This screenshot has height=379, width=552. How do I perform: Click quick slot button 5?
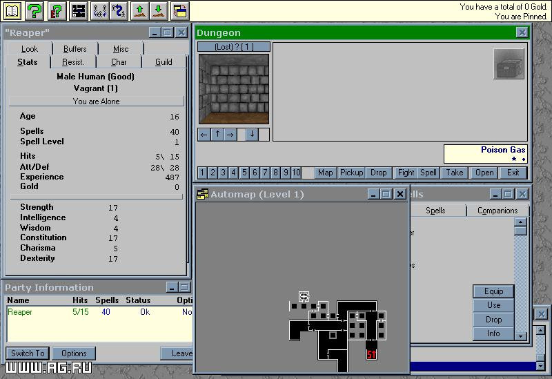pyautogui.click(x=244, y=173)
